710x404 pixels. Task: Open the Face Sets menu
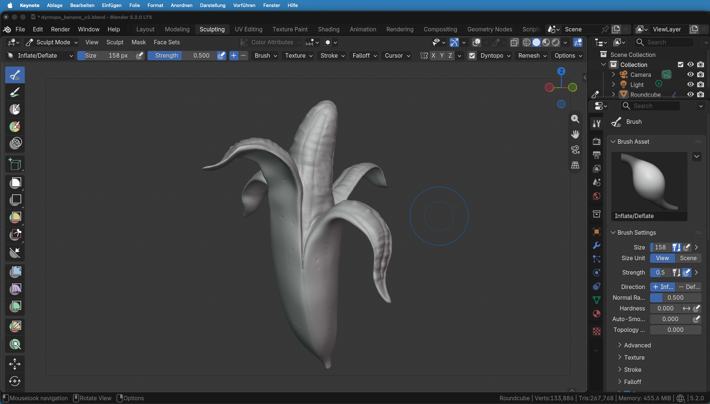(x=166, y=42)
